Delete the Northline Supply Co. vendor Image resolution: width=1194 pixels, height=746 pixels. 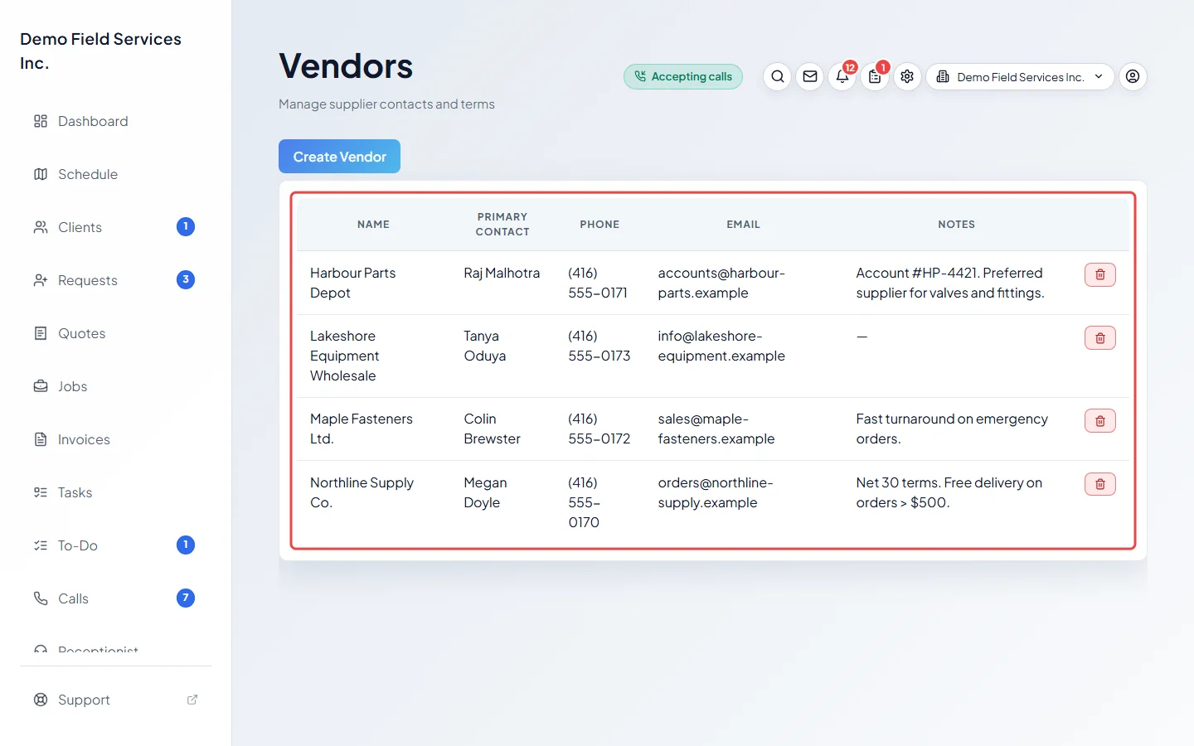[1100, 484]
